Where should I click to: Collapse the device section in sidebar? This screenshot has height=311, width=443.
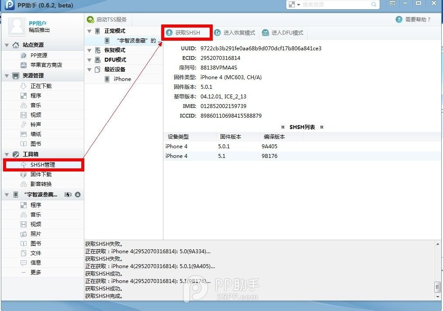coord(7,195)
